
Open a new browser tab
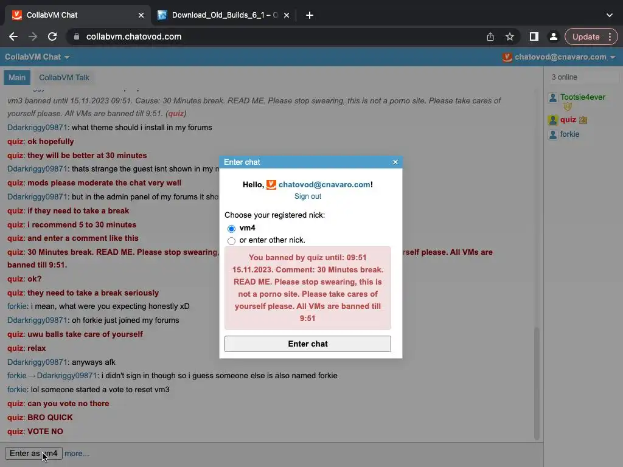[310, 15]
